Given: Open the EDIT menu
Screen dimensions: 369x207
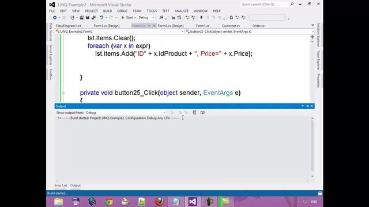Looking at the screenshot, I should pyautogui.click(x=63, y=11).
